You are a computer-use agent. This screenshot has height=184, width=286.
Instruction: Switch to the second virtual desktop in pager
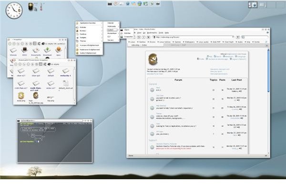point(262,5)
